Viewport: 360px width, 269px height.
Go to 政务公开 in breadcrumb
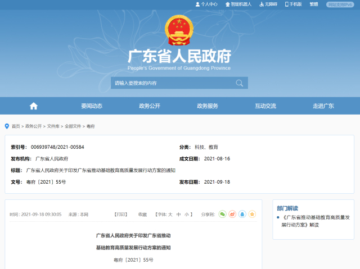tap(34, 126)
